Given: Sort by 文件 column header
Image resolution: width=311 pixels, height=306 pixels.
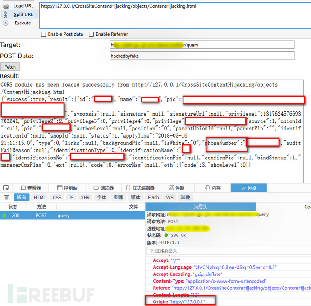Looking at the screenshot, I should pos(101,207).
